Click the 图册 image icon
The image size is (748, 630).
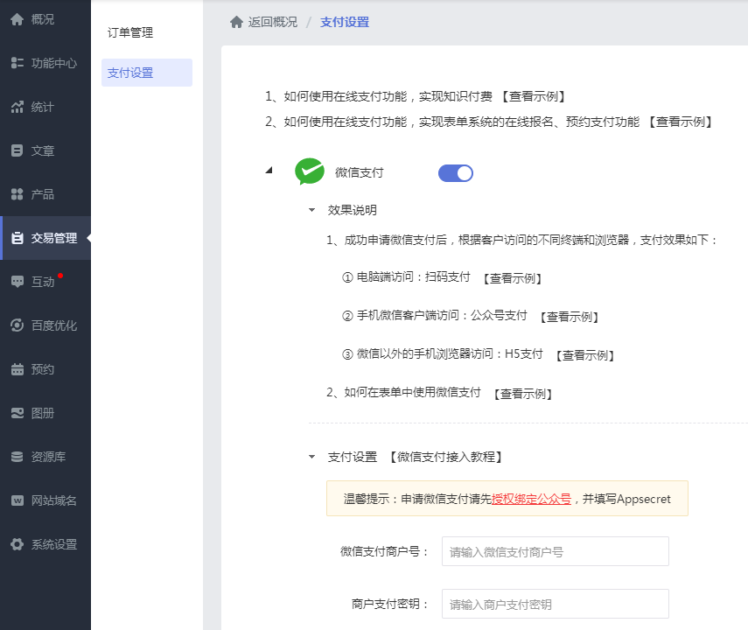point(17,413)
